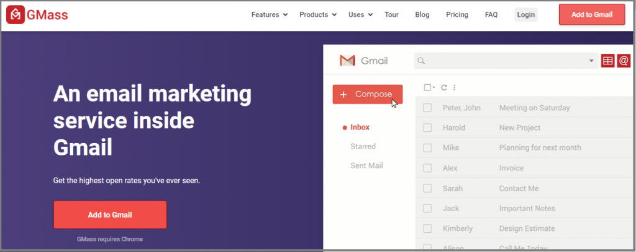This screenshot has height=252, width=636.
Task: Toggle the select-all checkbox above inbox
Action: (x=427, y=87)
